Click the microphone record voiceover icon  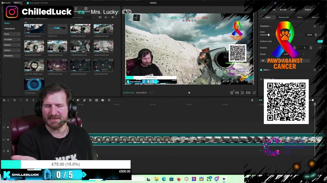pos(252,100)
